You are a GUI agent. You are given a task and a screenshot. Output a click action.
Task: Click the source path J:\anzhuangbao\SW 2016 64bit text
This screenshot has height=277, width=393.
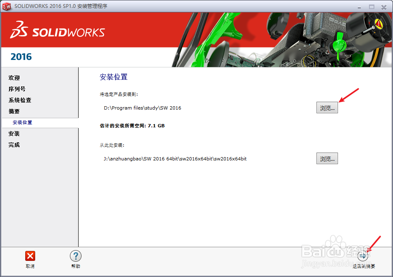(x=175, y=159)
